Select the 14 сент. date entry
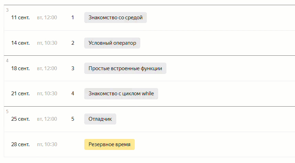 20,43
